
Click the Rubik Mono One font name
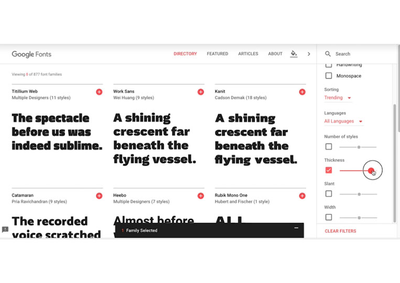pos(231,195)
